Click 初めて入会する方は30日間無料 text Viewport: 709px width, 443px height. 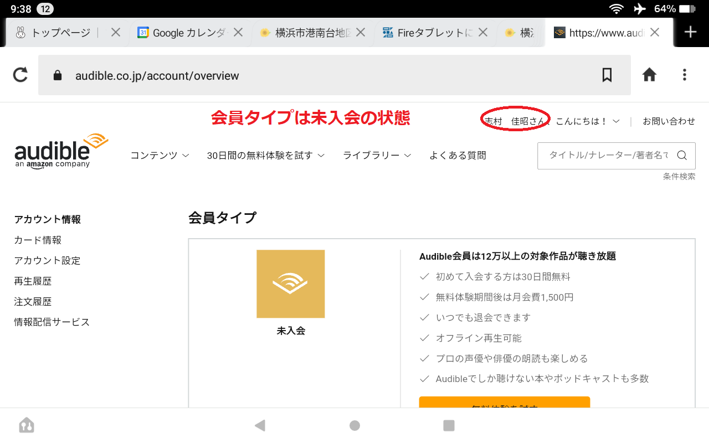click(503, 276)
